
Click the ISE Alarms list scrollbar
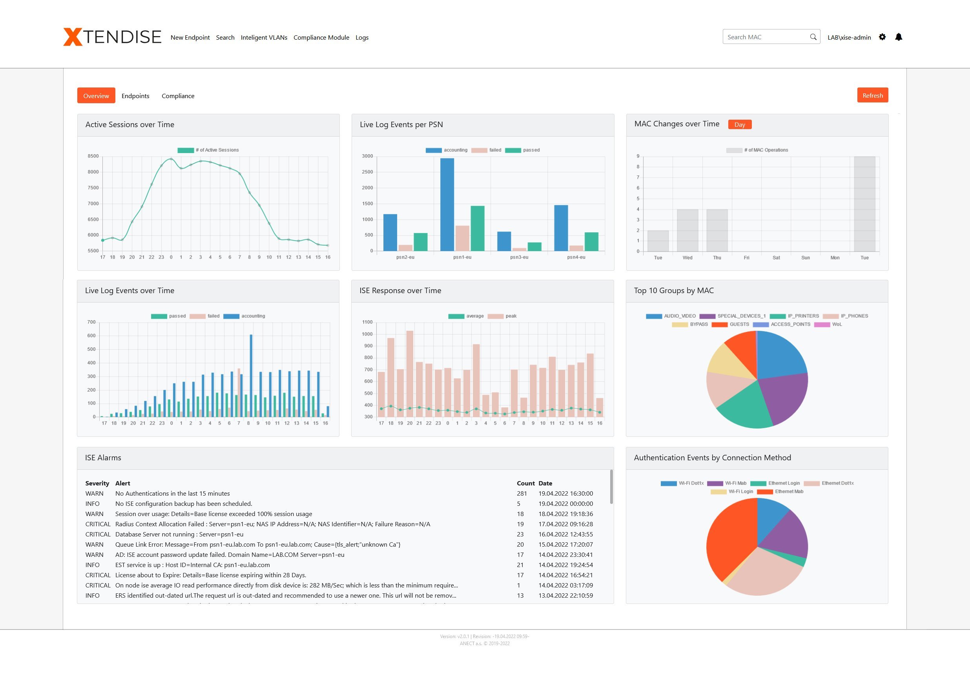(611, 487)
